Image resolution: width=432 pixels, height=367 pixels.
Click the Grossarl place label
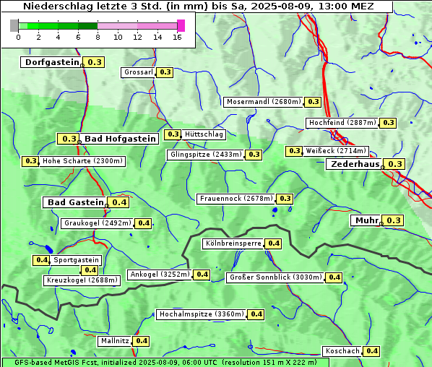tap(138, 72)
